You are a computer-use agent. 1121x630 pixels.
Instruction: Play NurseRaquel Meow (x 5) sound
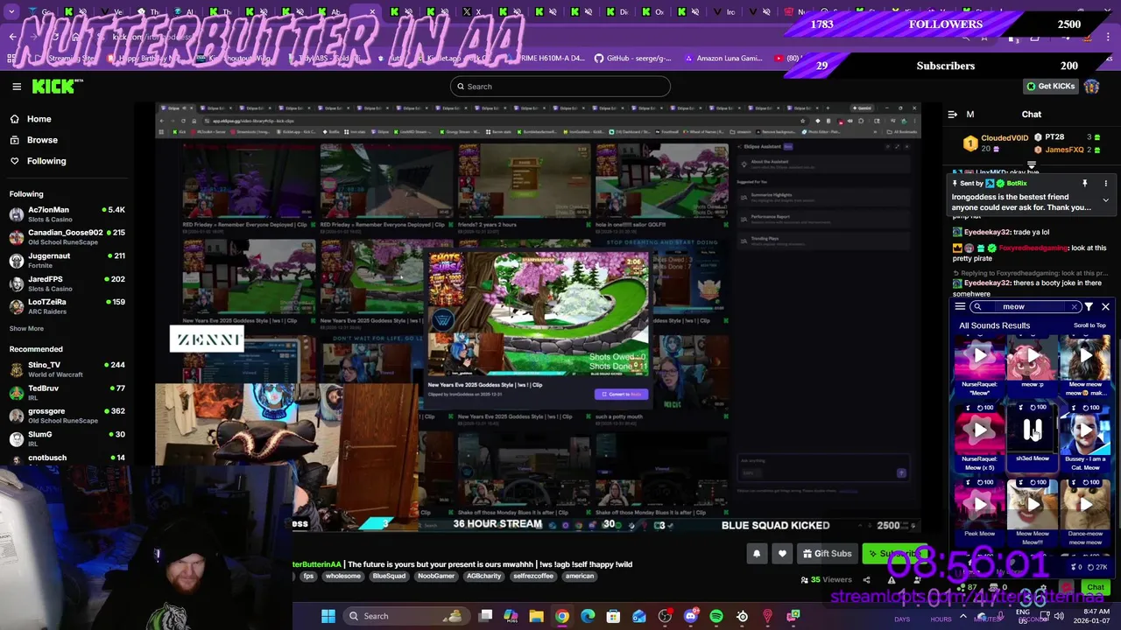979,430
